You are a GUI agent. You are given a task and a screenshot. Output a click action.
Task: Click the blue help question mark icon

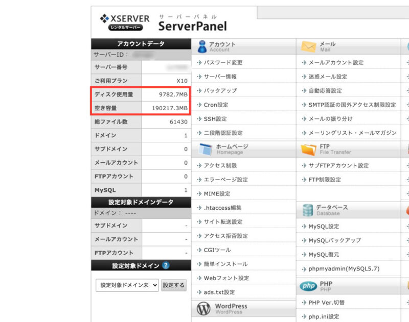tap(166, 265)
